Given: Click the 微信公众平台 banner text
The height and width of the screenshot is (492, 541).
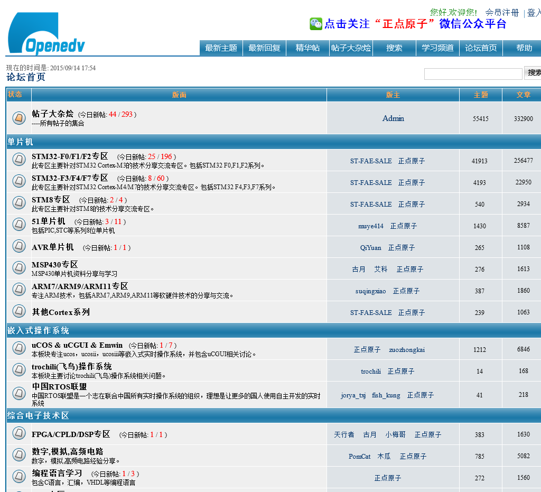Looking at the screenshot, I should tap(473, 24).
